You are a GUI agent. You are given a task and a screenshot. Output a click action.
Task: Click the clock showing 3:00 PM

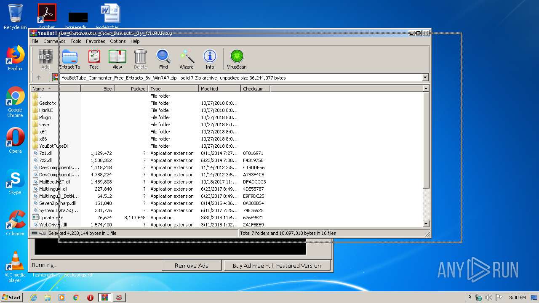coord(517,298)
